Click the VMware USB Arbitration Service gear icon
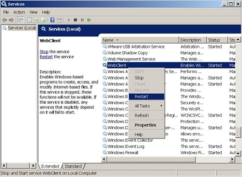 click(x=105, y=47)
